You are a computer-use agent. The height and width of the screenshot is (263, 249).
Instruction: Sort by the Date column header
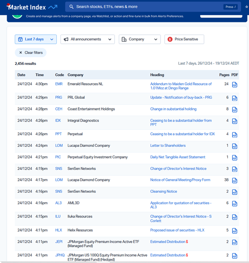[21, 75]
